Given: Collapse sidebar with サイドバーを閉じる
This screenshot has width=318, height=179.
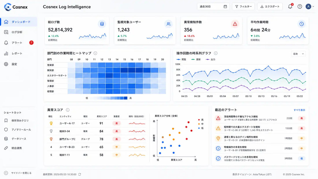Looking at the screenshot, I should (18, 173).
